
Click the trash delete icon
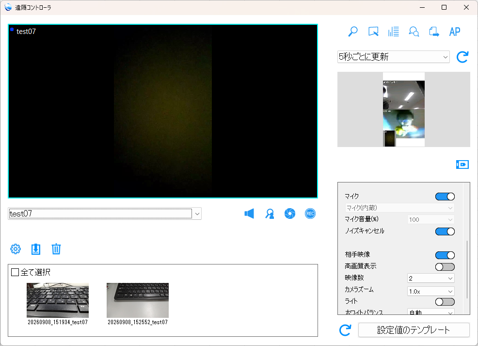[x=56, y=249]
